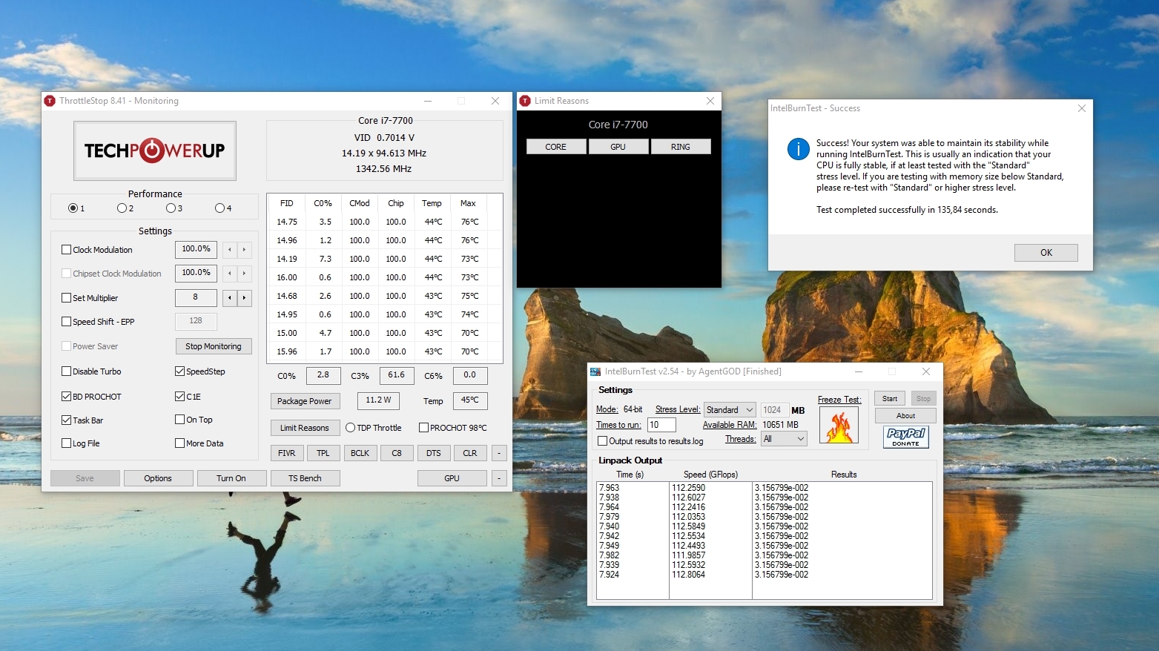Toggle the Speed Shift - EPP checkbox

tap(66, 322)
